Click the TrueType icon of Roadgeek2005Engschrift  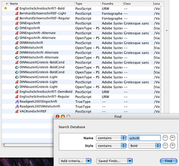tap(17, 102)
